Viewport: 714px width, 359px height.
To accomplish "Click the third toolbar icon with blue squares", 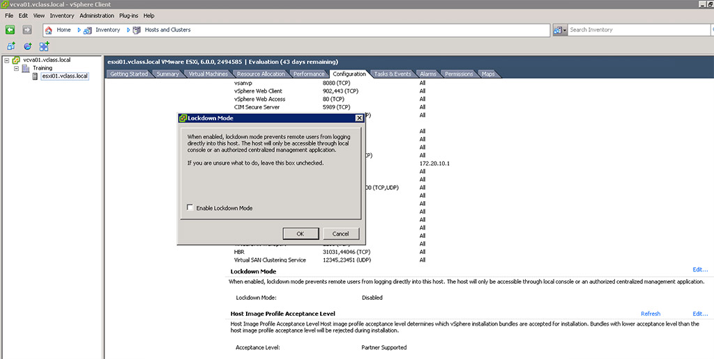I will coord(44,46).
